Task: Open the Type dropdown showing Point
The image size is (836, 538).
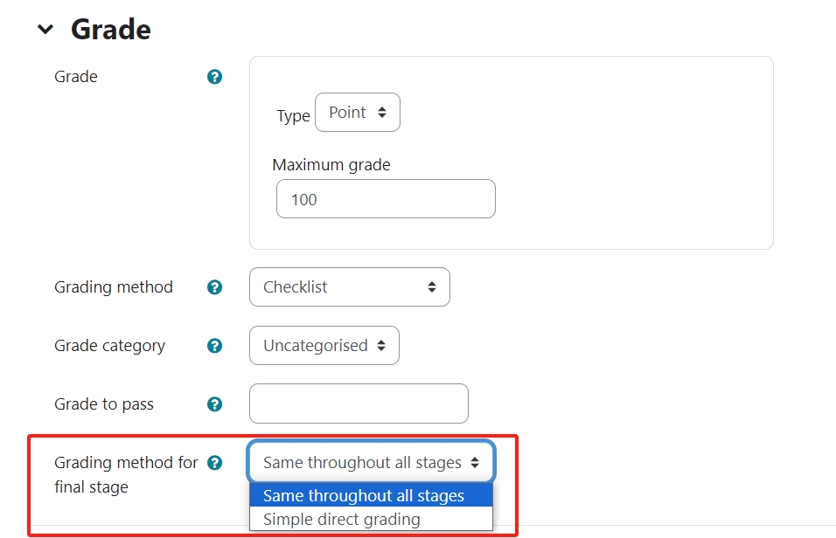Action: [x=357, y=112]
